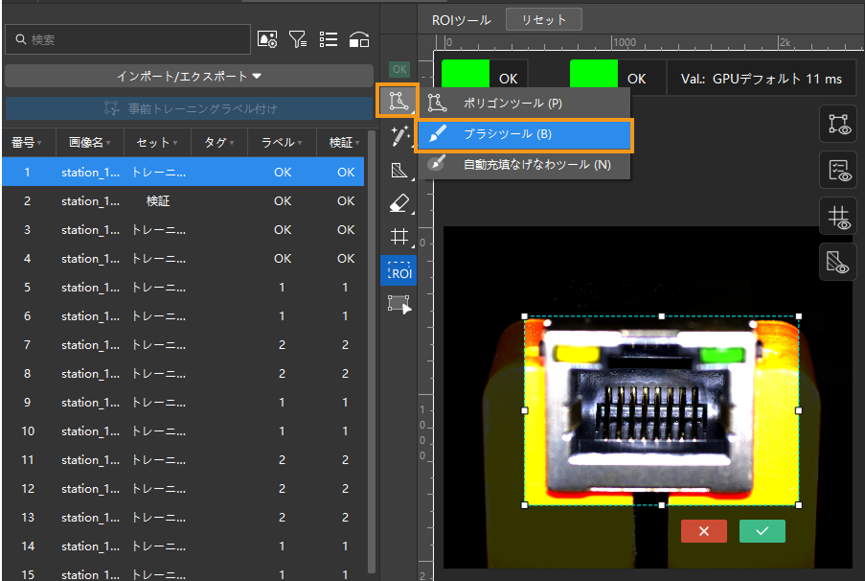Select the magic wand smart labeling tool
Screen dimensions: 865x581
[x=399, y=136]
